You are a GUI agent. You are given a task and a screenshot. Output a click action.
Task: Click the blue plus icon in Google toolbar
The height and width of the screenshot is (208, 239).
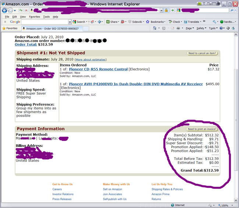point(100,22)
